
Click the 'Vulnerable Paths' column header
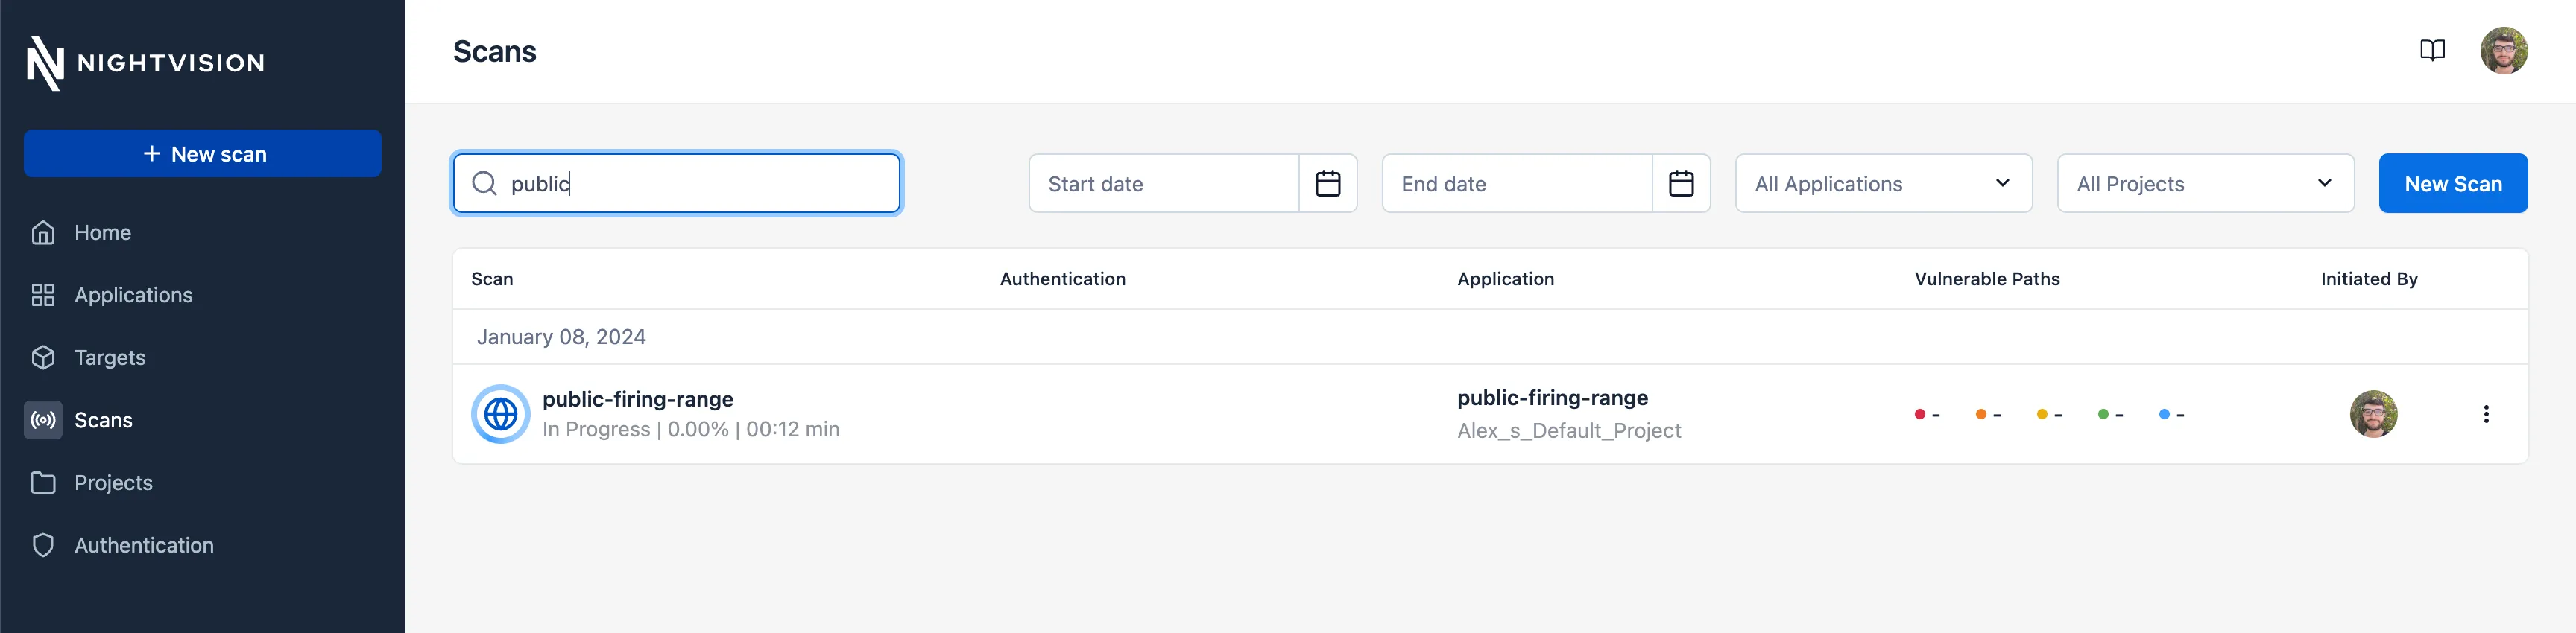[x=1987, y=279]
